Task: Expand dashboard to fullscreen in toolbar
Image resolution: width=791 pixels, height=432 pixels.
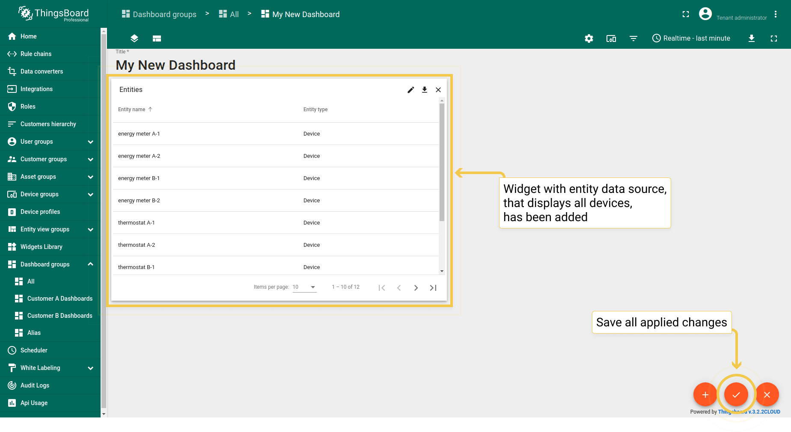Action: (x=774, y=38)
